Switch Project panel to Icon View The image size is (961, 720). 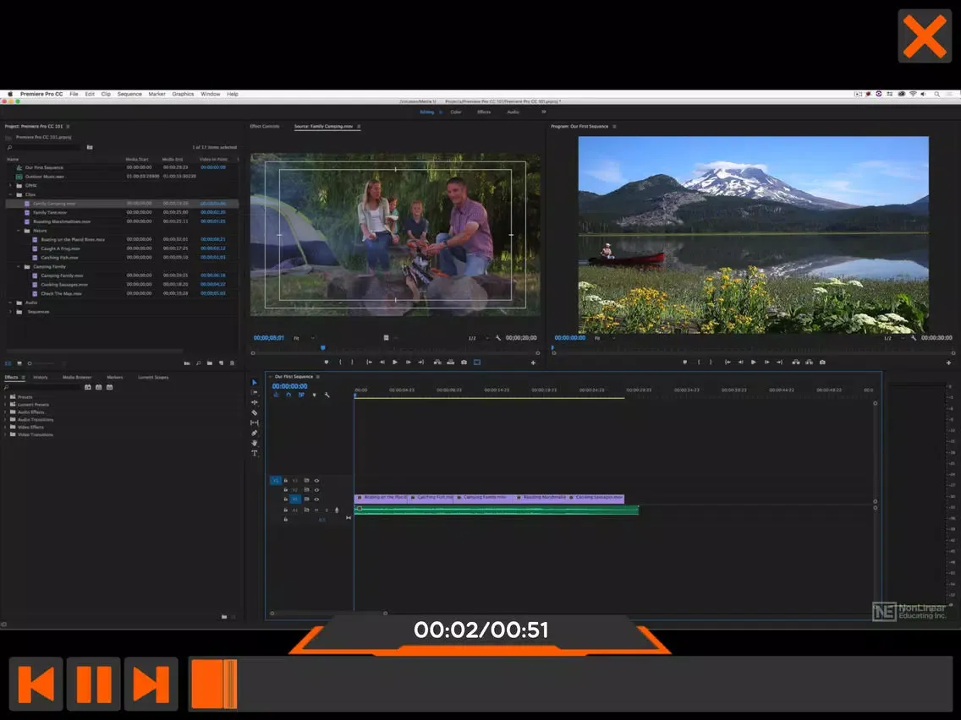19,363
